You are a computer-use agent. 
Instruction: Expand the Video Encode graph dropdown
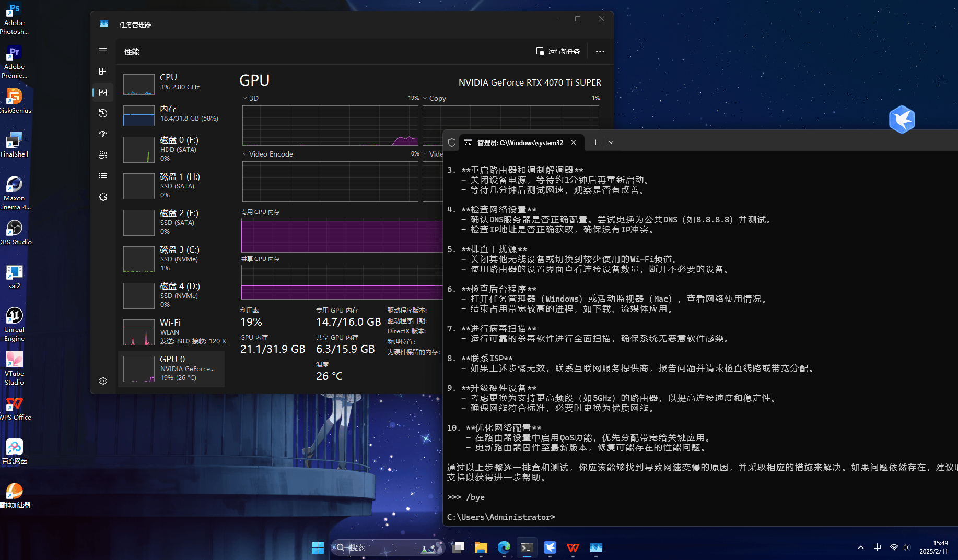click(244, 154)
